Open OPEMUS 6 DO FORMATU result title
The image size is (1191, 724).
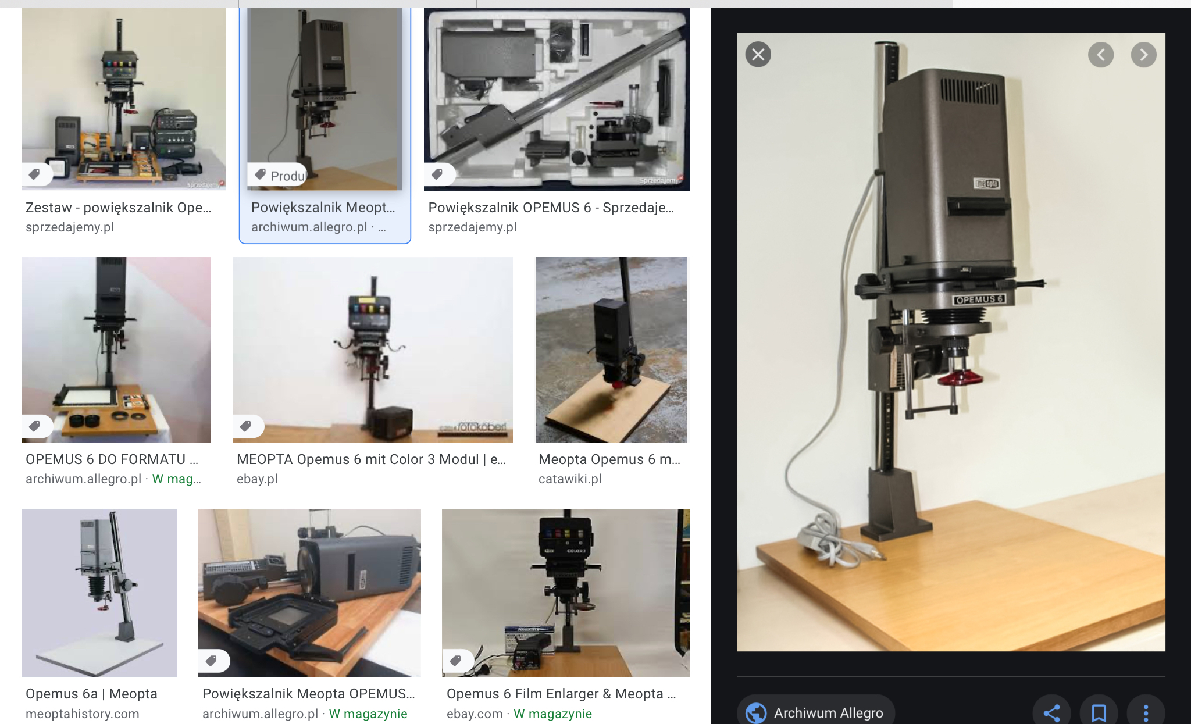pyautogui.click(x=112, y=459)
